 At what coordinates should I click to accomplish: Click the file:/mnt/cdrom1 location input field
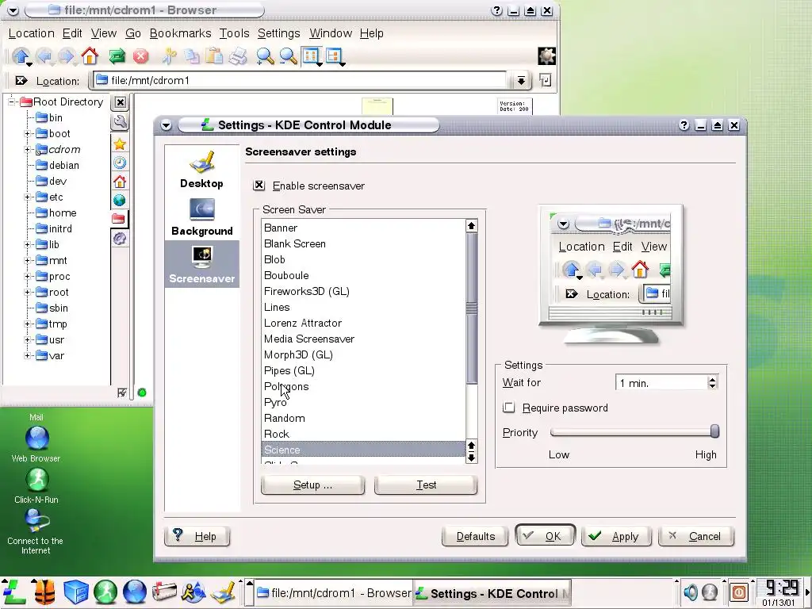299,80
